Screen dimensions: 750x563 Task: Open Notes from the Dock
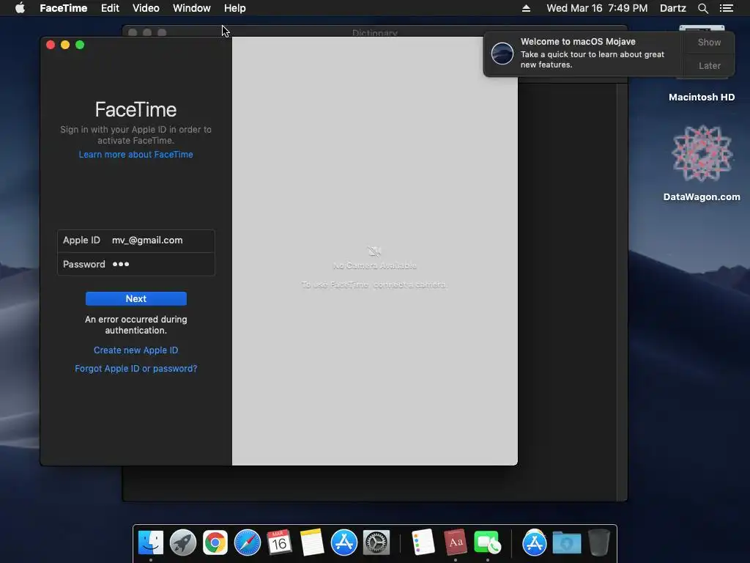pos(312,543)
